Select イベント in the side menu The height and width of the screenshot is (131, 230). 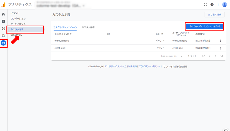point(15,13)
